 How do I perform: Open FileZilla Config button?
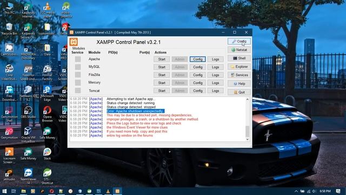pos(198,75)
